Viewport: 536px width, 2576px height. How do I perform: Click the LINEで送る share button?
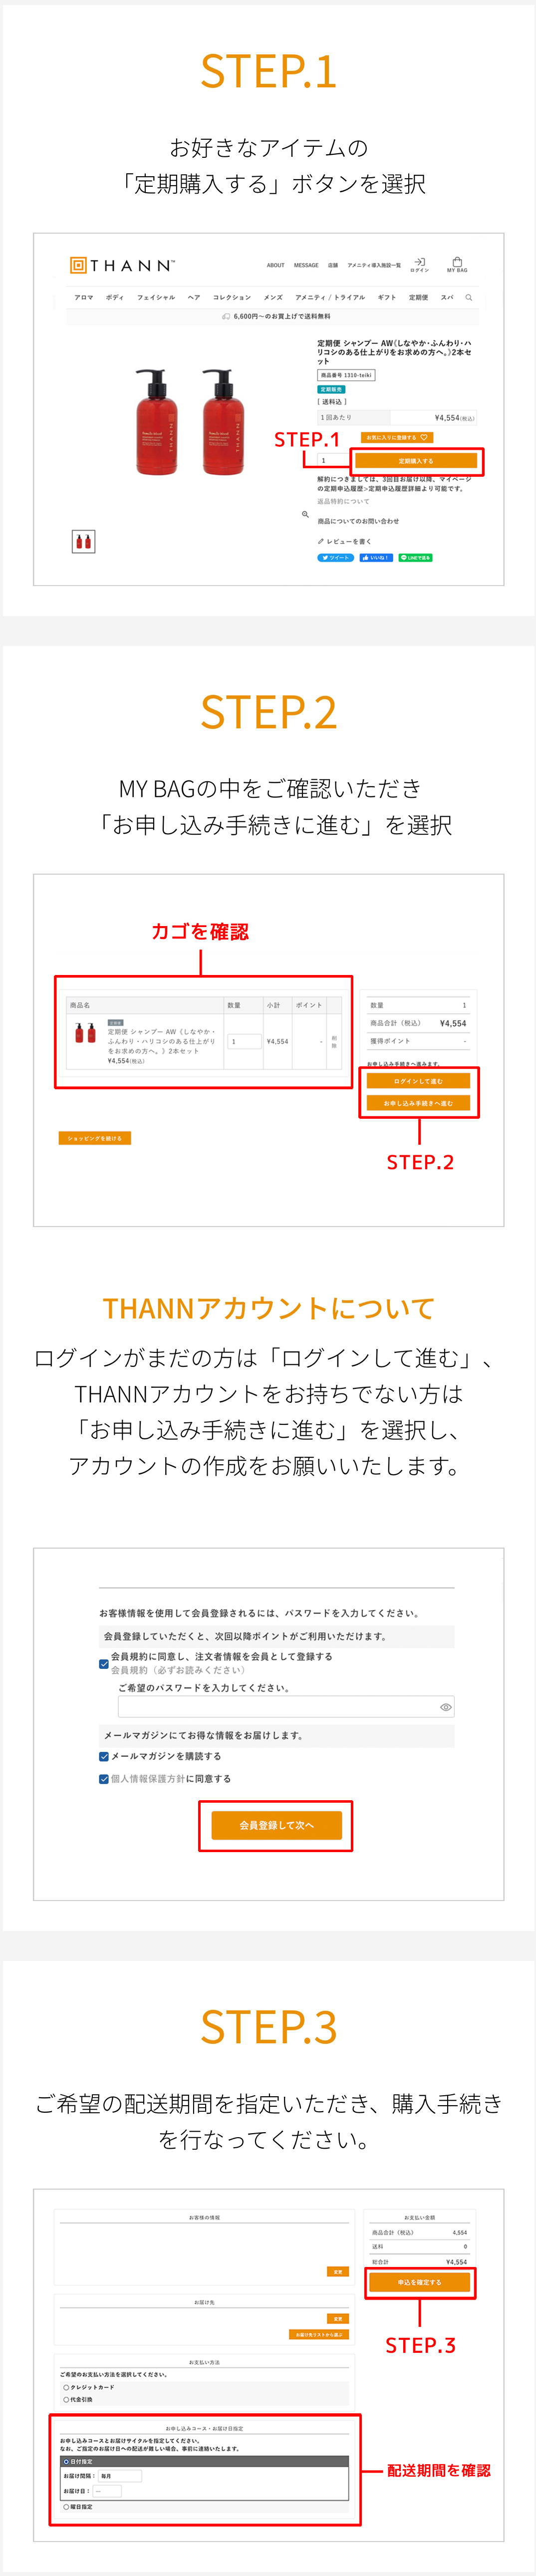(x=415, y=558)
